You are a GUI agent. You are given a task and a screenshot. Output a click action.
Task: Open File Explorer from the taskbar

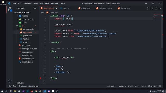tap(15, 91)
